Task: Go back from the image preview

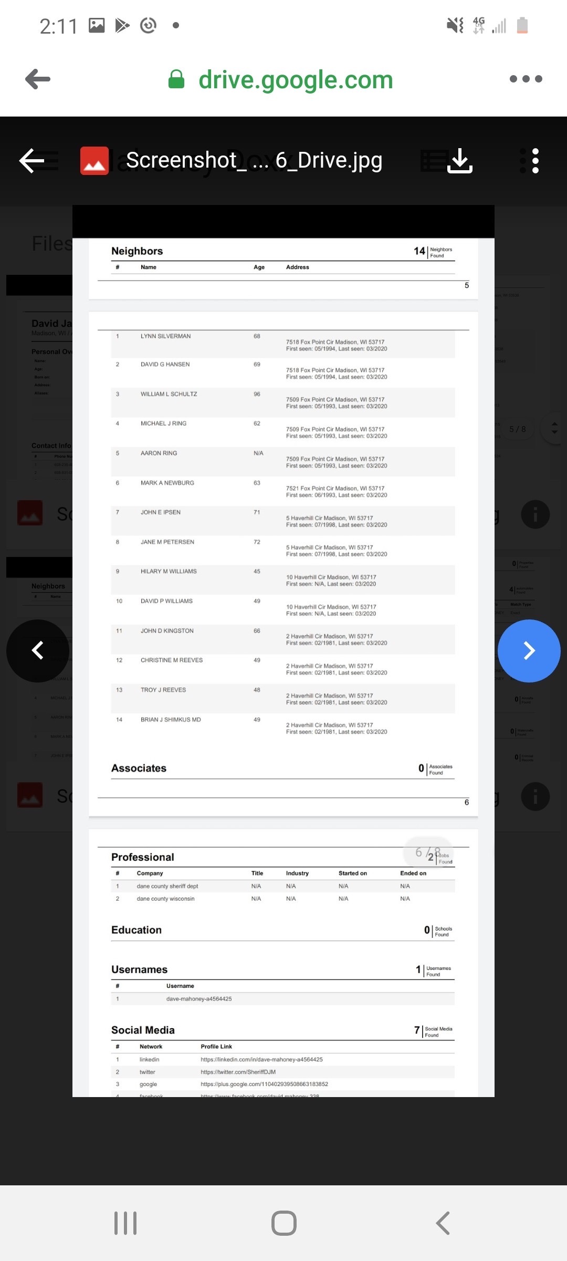Action: (31, 160)
